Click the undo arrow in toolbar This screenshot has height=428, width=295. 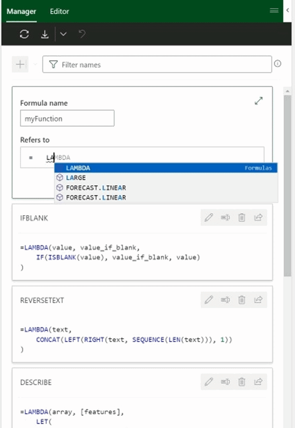(x=82, y=34)
